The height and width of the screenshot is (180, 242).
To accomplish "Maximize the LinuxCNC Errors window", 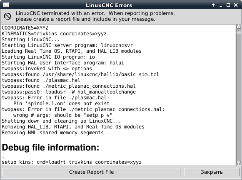I will point(228,5).
